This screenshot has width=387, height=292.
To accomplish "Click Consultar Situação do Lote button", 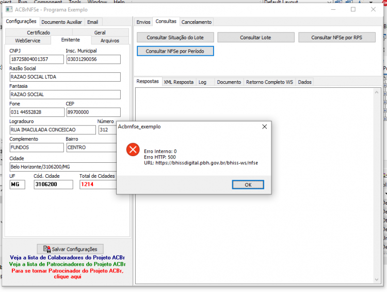I will (175, 37).
